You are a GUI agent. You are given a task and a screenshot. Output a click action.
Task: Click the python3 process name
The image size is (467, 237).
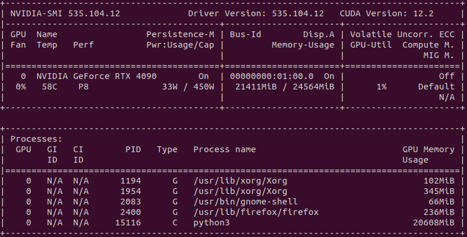click(211, 222)
